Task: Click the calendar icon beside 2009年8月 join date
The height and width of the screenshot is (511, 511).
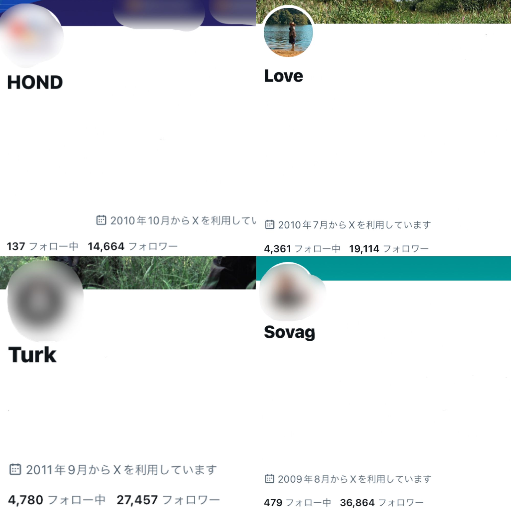Action: pyautogui.click(x=269, y=479)
